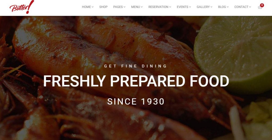Click the red cart count badge
Screen dimensions: 272x140
[262, 5]
